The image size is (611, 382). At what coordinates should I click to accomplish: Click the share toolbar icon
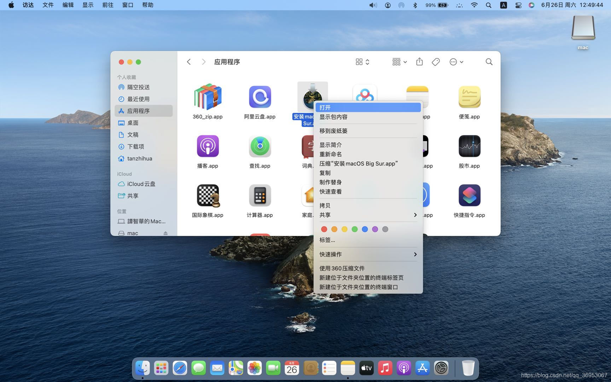[x=419, y=62]
